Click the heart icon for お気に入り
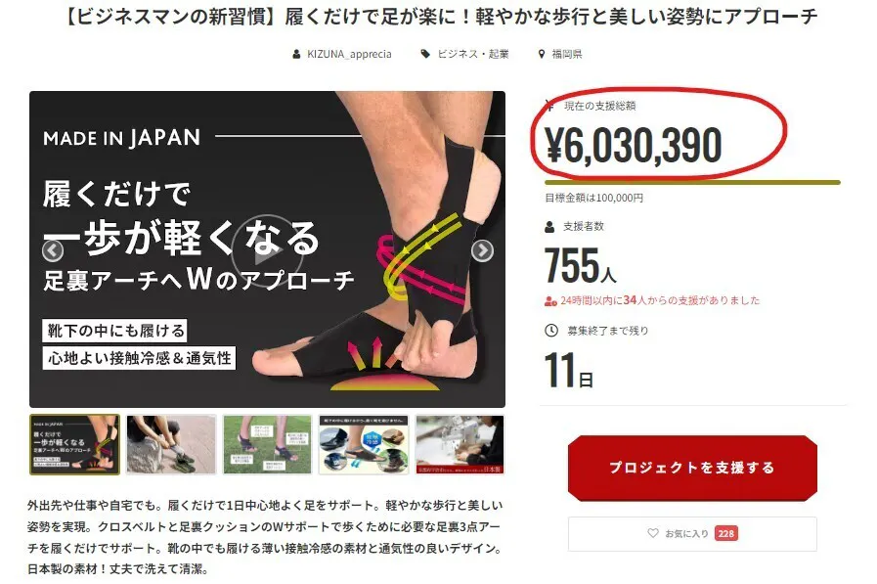Screen dimensions: 877x584 [x=653, y=533]
